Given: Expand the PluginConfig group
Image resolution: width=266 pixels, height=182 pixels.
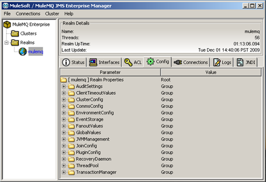Looking at the screenshot, I should pyautogui.click(x=63, y=153).
